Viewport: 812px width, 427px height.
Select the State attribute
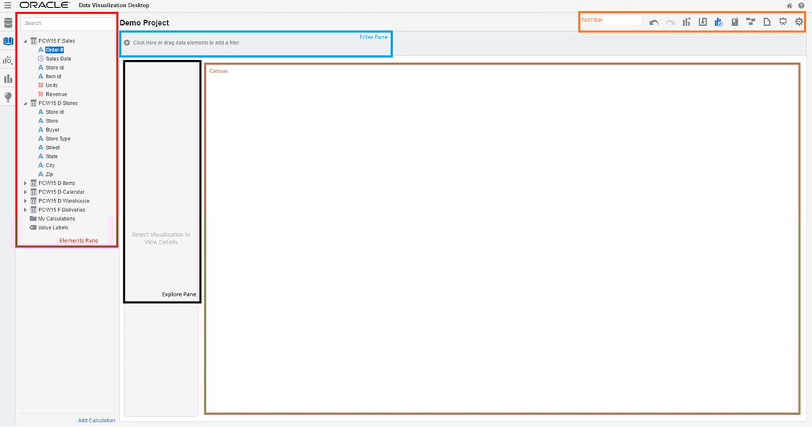[52, 156]
